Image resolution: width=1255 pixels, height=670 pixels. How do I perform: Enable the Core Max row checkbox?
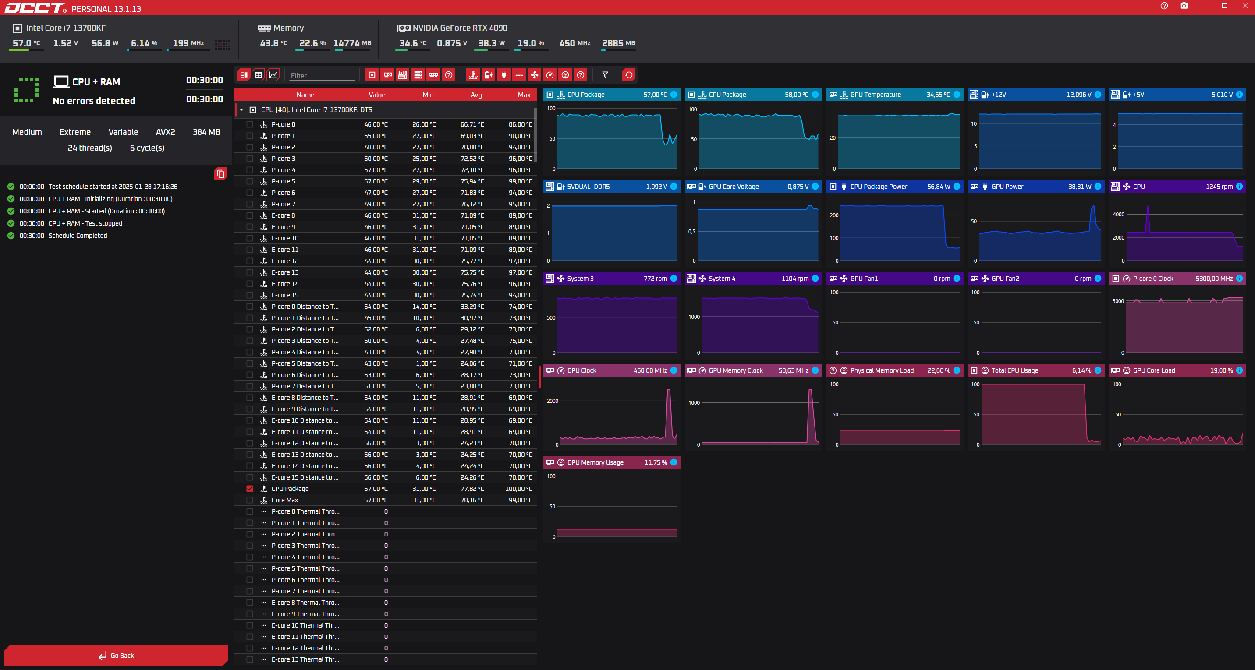pyautogui.click(x=250, y=500)
